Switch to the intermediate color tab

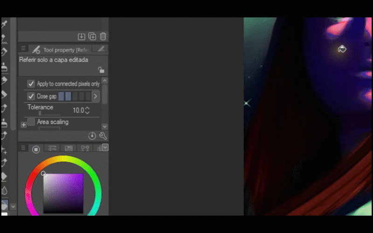coord(85,148)
